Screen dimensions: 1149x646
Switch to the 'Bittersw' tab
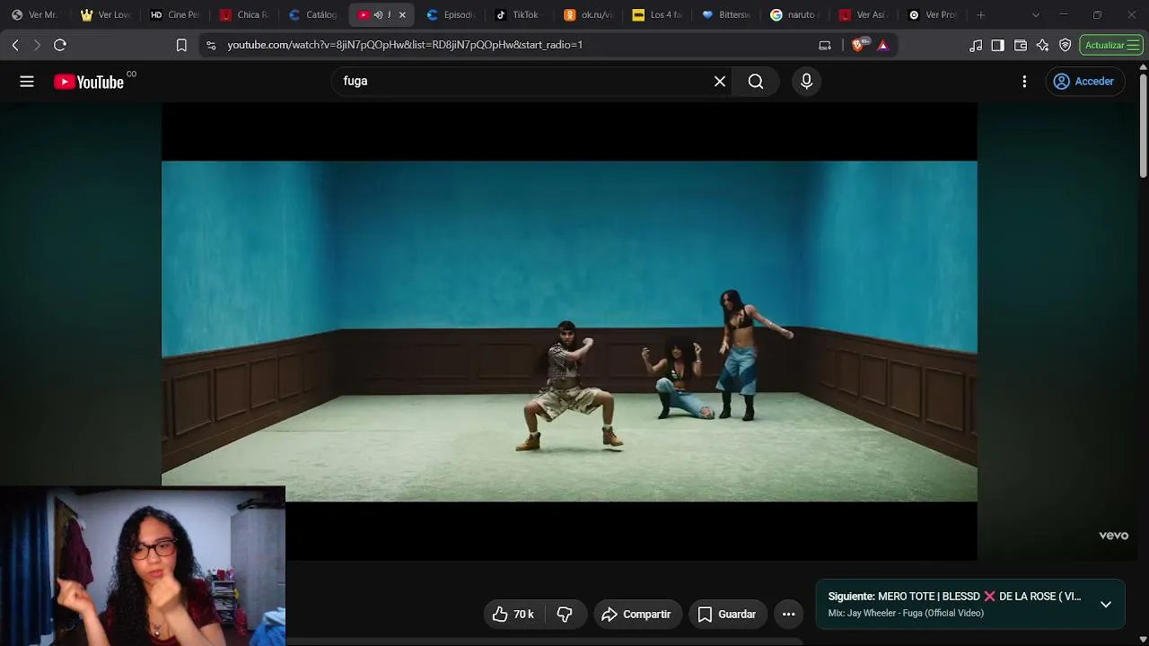727,14
